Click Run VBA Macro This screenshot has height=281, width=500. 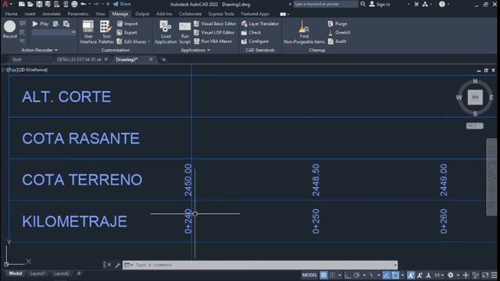click(212, 41)
